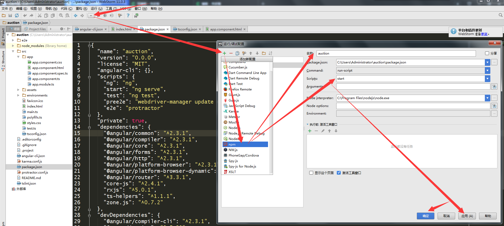Screen dimensions: 504x226
Task: Click the search everywhere magnifier icon
Action: (501, 15)
